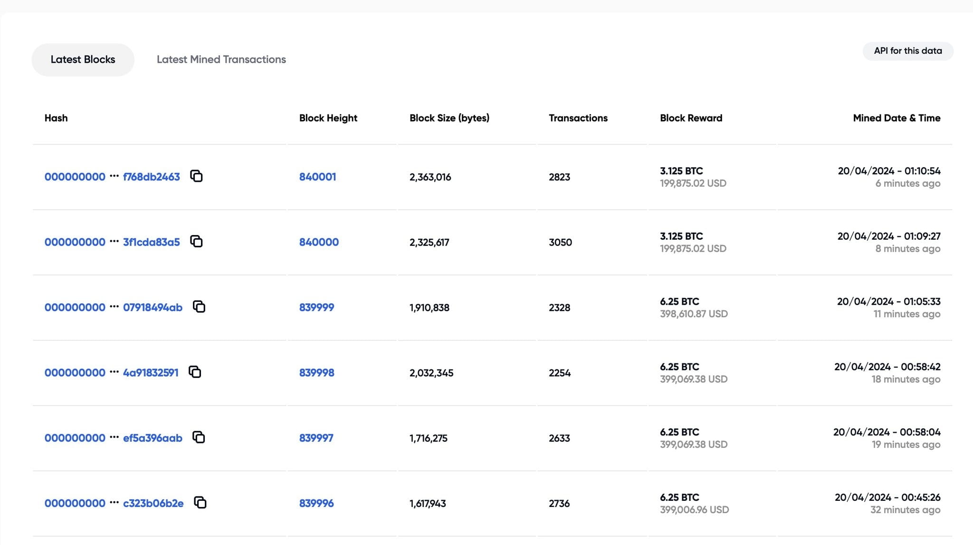
Task: Open the hash link ending 07918494ab
Action: pyautogui.click(x=152, y=307)
